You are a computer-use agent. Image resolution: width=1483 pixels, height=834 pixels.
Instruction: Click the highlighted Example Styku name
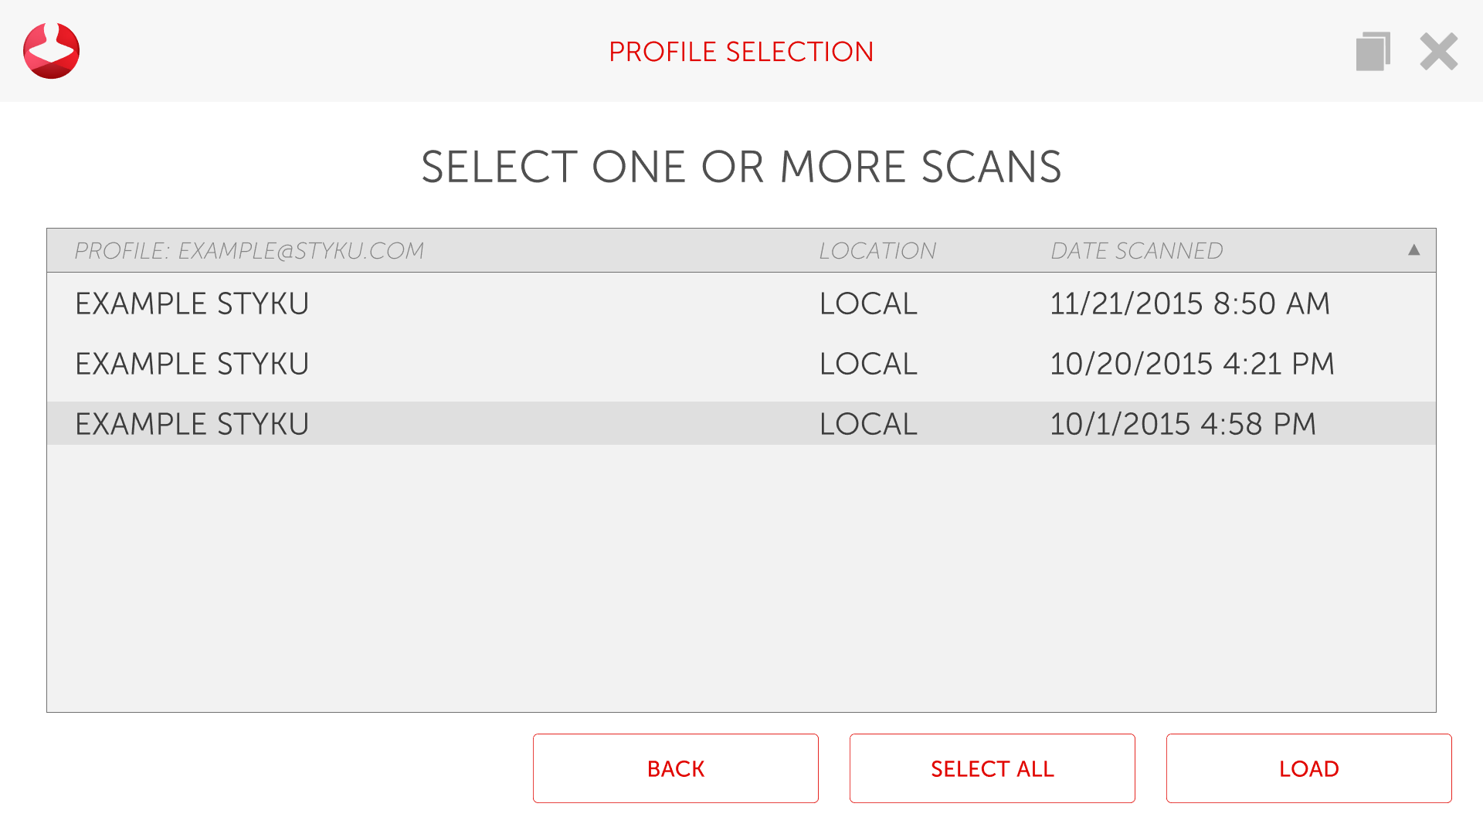point(192,424)
